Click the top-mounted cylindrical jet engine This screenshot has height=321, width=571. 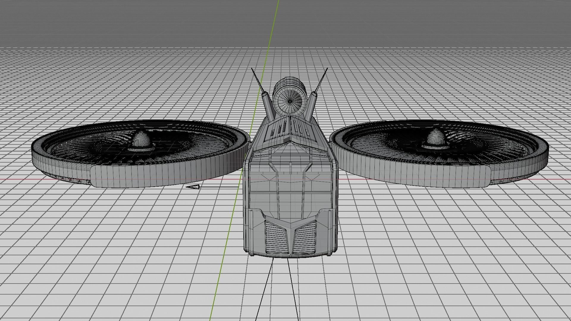click(x=290, y=96)
